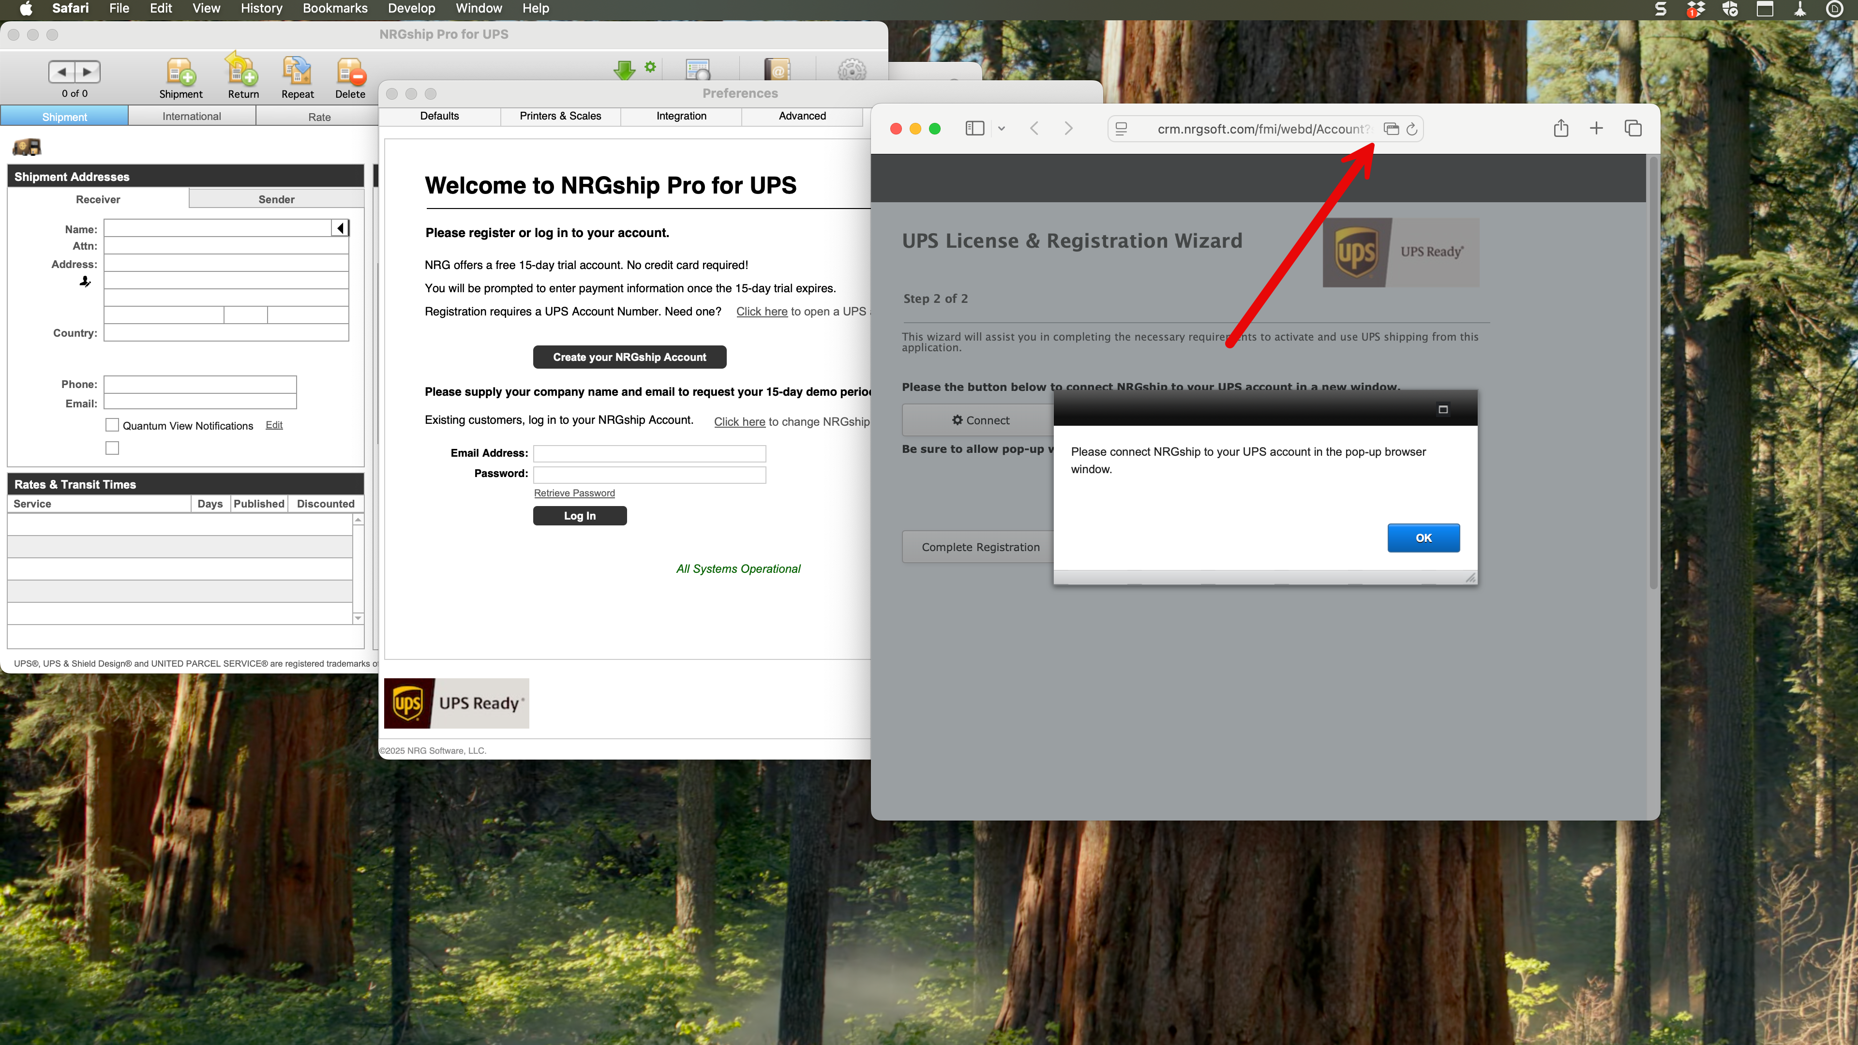Click the receiver Name input field

click(x=218, y=228)
